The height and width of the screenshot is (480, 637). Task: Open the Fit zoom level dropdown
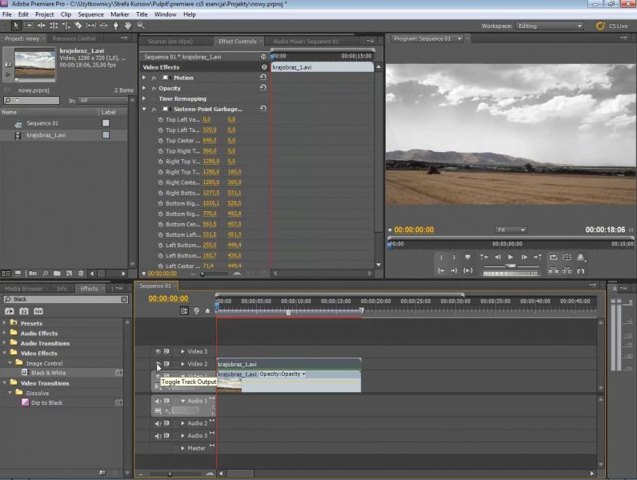click(x=511, y=230)
